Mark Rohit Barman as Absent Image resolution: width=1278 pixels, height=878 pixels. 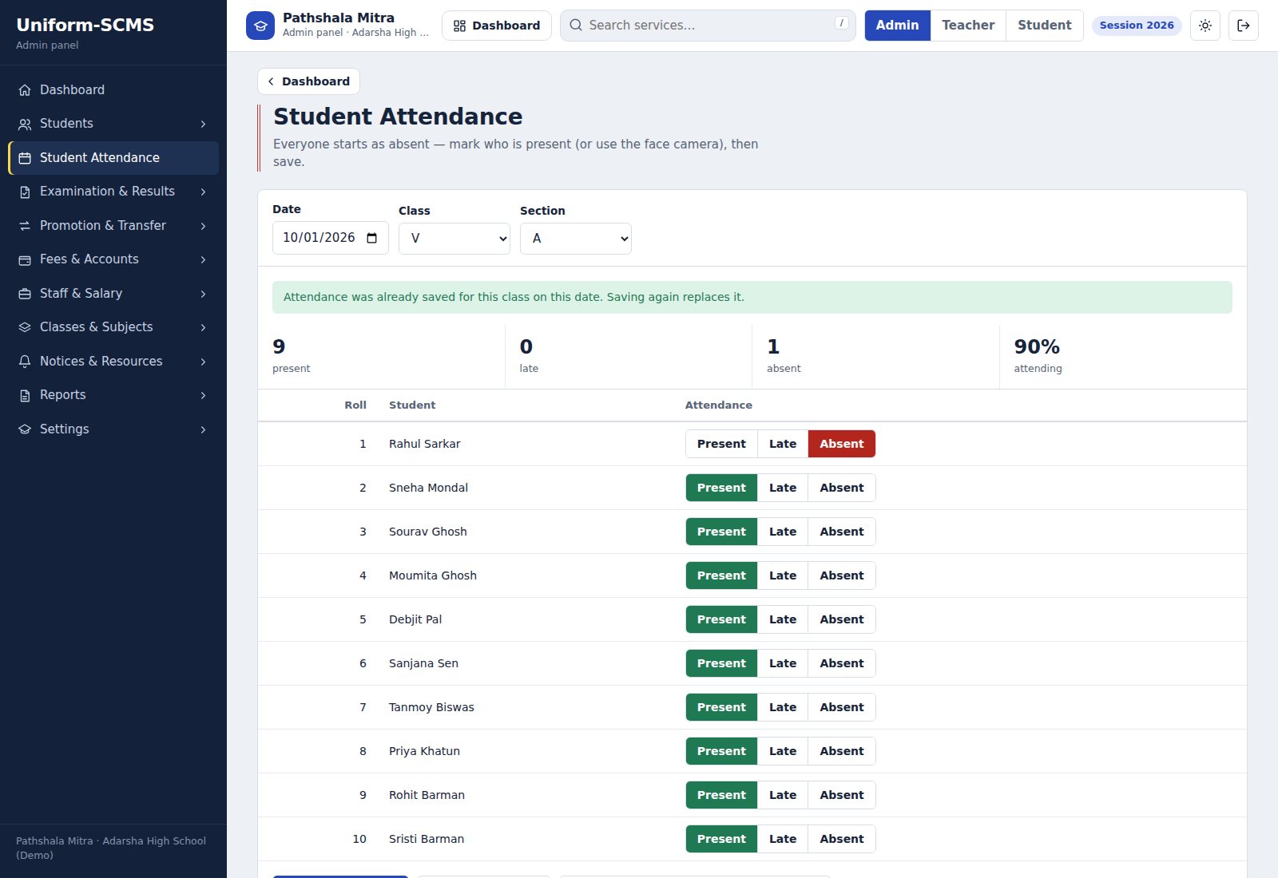[x=842, y=795]
